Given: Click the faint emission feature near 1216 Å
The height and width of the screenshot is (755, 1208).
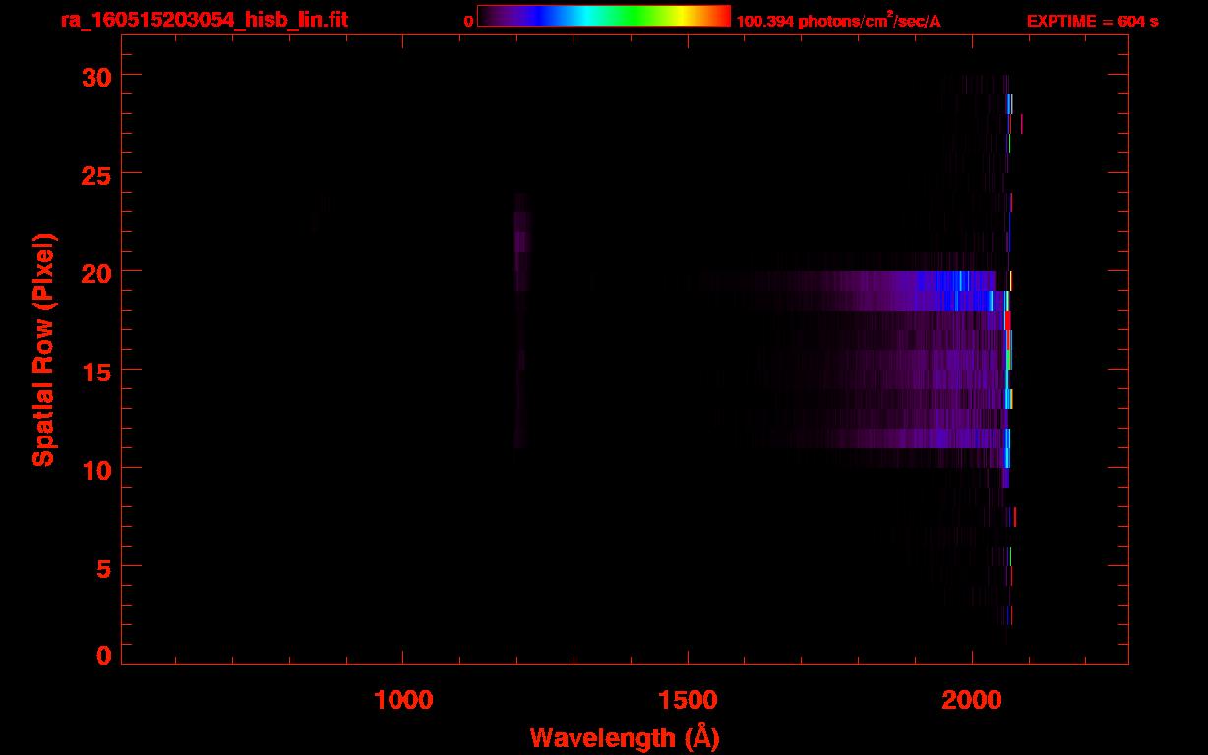Looking at the screenshot, I should [521, 319].
